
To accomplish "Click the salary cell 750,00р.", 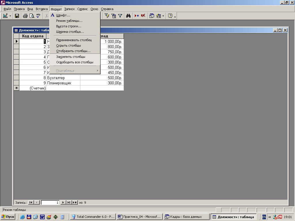I will point(112,52).
